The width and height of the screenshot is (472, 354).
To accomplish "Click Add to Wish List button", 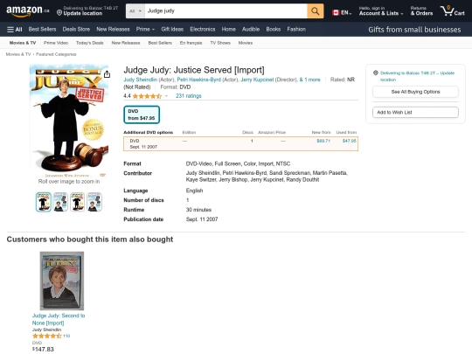I will coord(415,112).
